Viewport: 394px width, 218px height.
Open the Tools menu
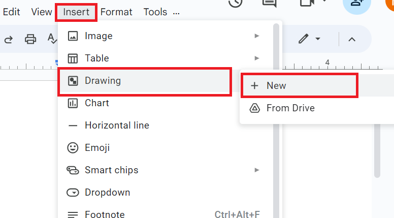155,12
